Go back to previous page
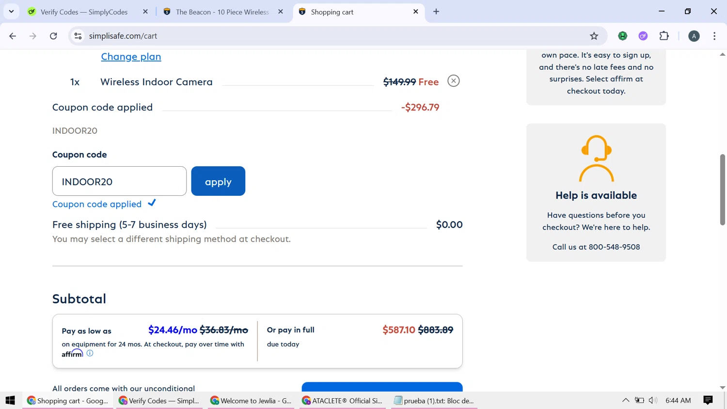 point(13,36)
